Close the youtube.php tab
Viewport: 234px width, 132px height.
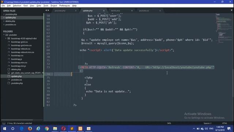pyautogui.click(x=76, y=11)
